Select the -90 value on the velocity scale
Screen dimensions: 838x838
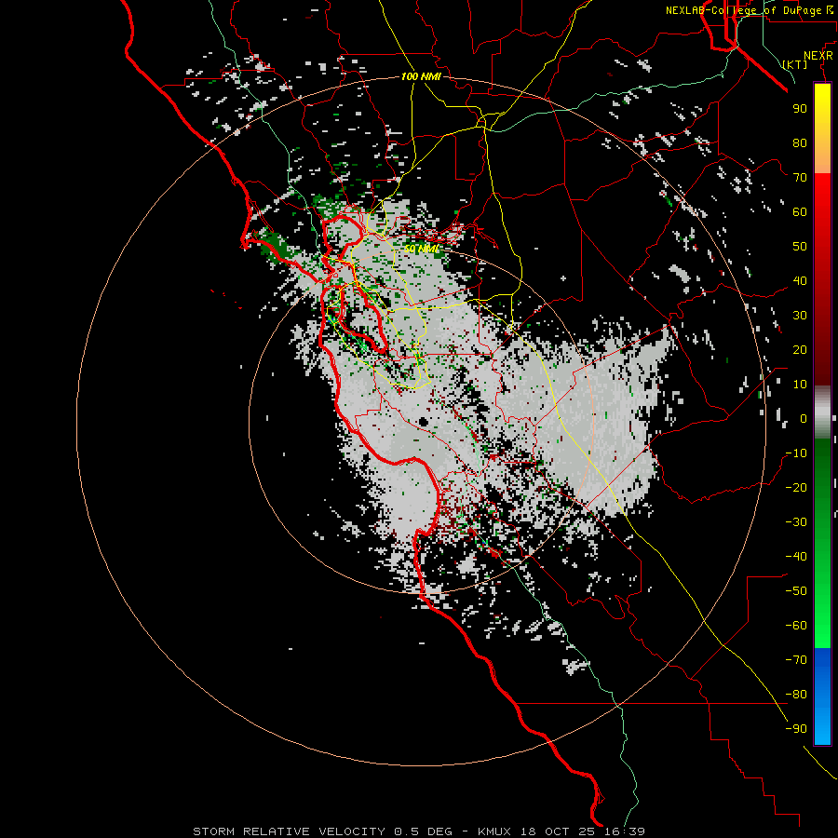pyautogui.click(x=796, y=729)
